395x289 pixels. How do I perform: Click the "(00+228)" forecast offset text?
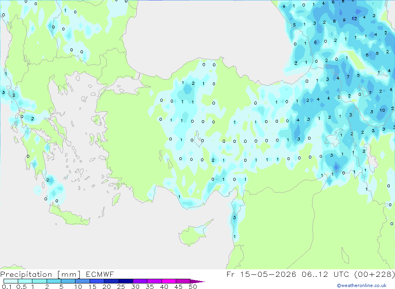click(x=374, y=274)
